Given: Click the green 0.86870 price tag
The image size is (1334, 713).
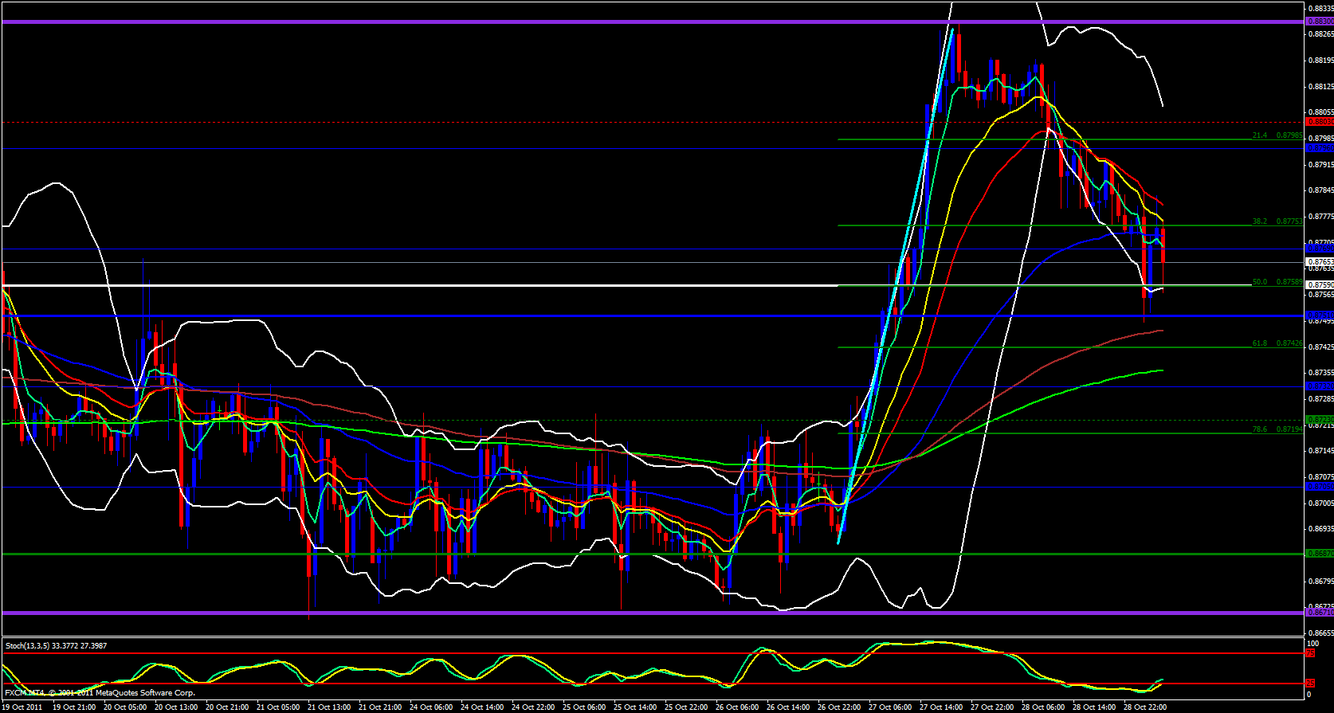Looking at the screenshot, I should click(x=1319, y=553).
